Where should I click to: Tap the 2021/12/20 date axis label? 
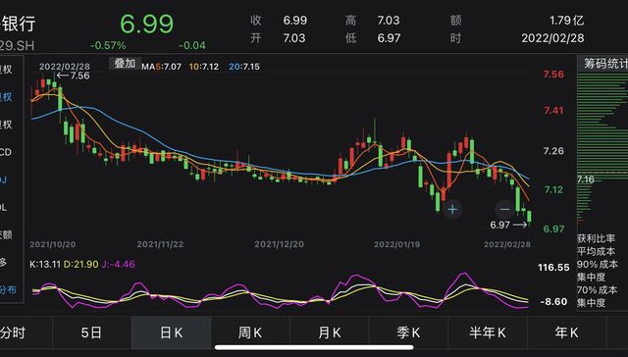click(x=279, y=244)
